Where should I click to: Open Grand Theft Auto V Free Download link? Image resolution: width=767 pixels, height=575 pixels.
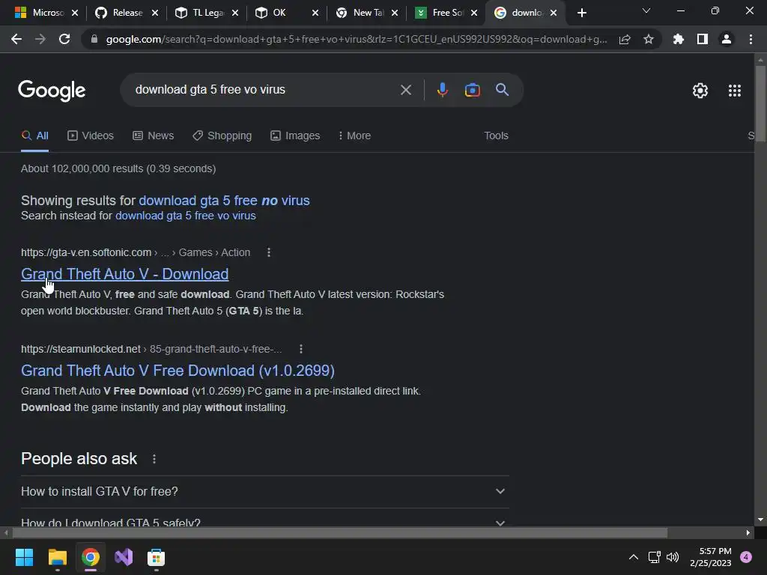[178, 371]
